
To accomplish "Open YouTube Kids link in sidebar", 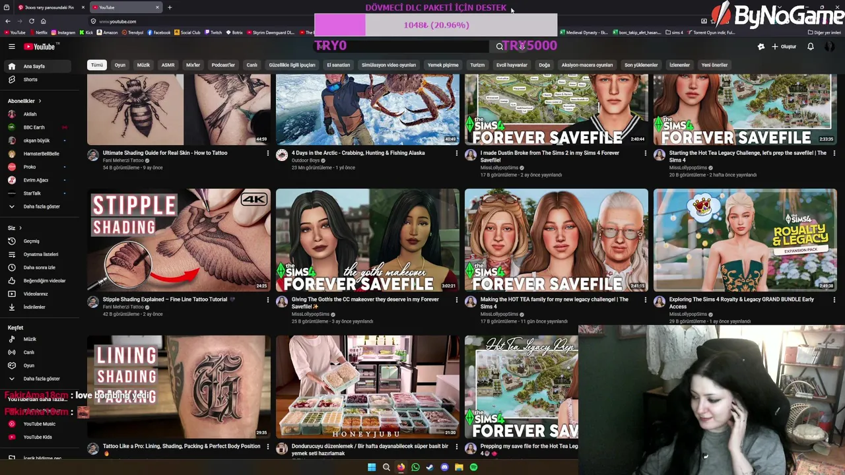I will coord(38,437).
